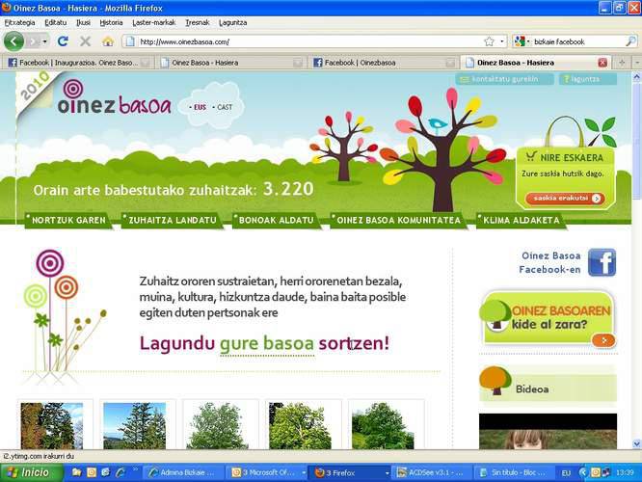Open the Editatu menu
The height and width of the screenshot is (482, 642).
tap(55, 22)
